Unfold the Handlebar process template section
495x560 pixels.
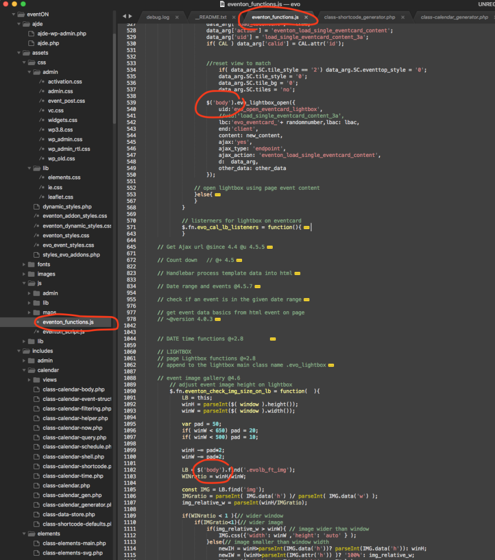[297, 273]
